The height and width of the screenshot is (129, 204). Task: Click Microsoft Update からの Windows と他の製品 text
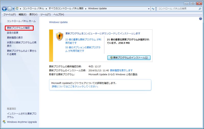pyautogui.click(x=113, y=74)
